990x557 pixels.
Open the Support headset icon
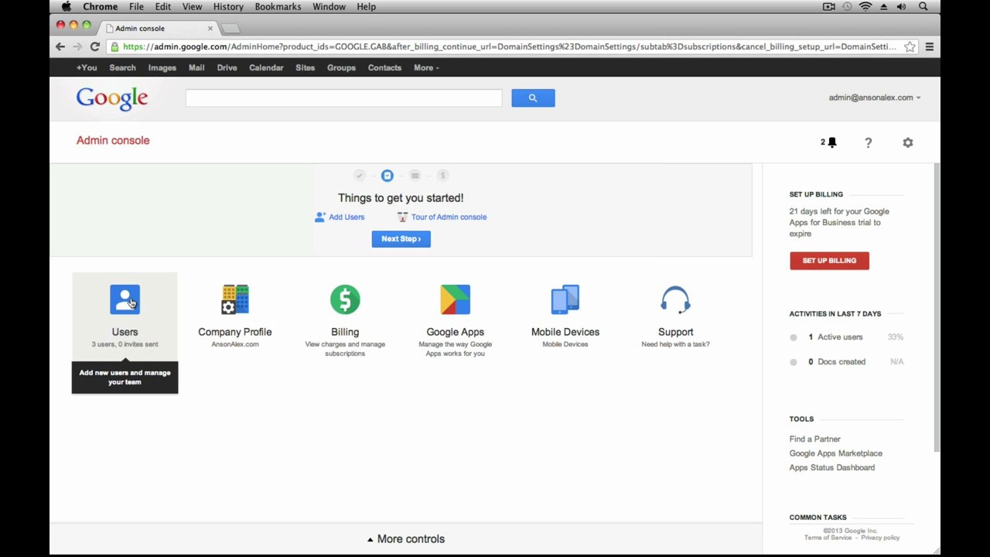pyautogui.click(x=675, y=299)
